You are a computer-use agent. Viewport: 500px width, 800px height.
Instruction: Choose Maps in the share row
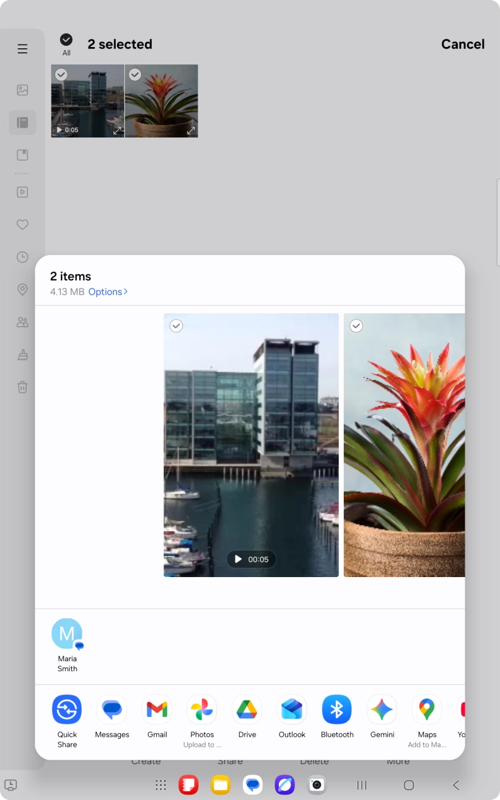(x=427, y=710)
